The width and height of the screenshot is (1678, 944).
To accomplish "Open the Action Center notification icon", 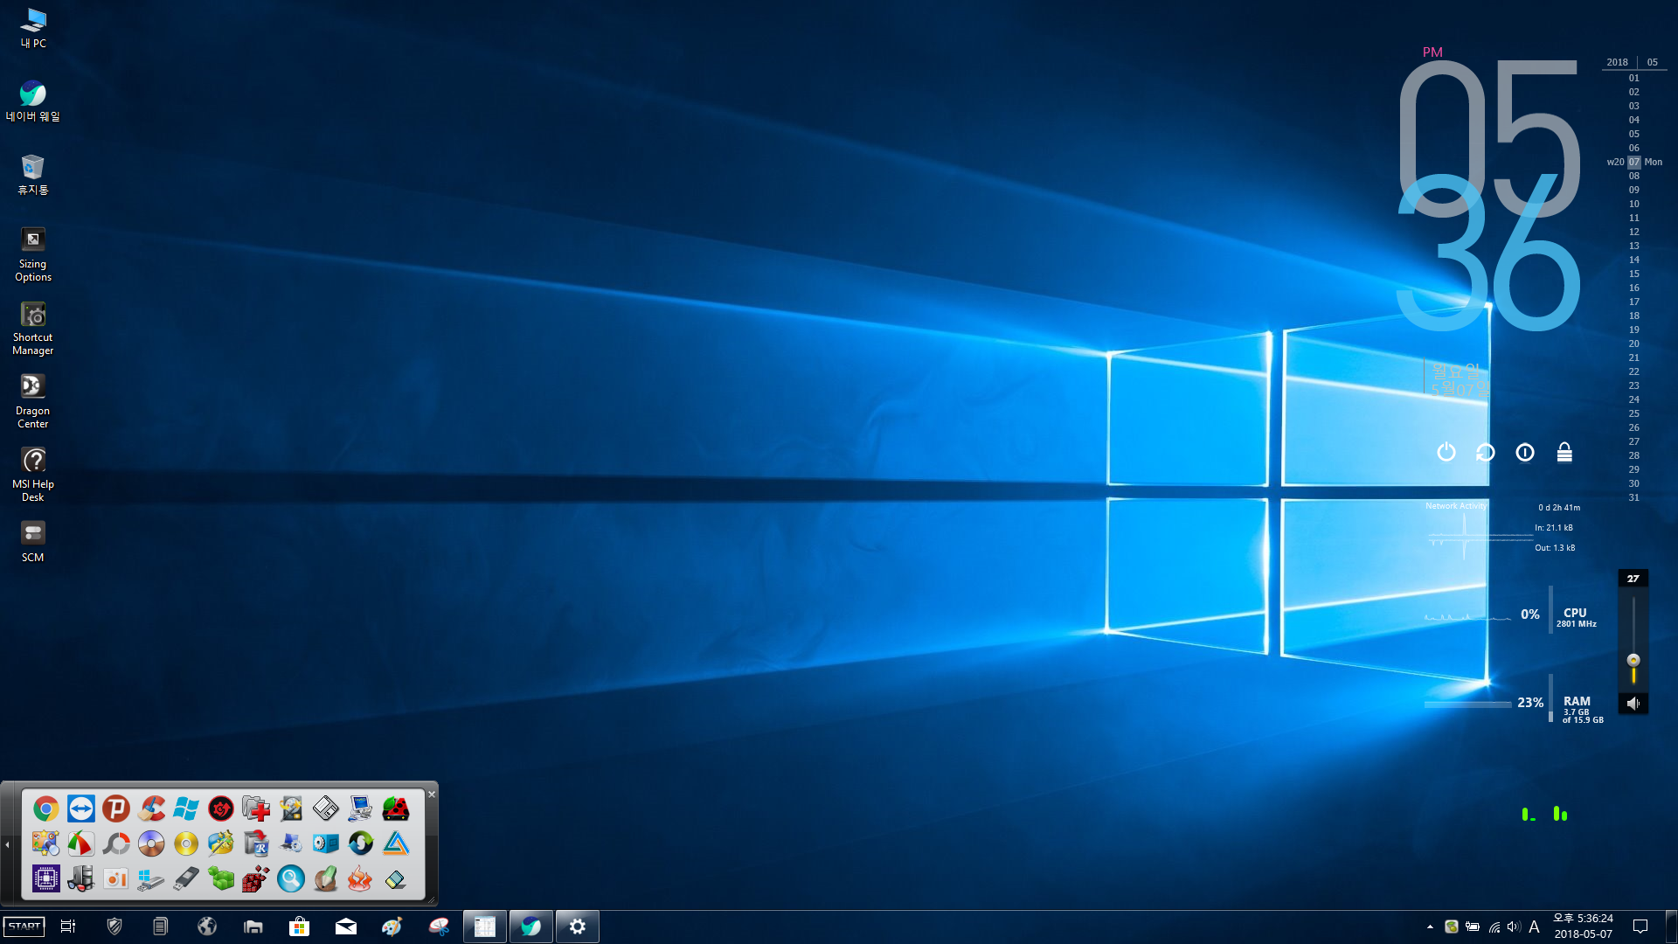I will 1640,927.
